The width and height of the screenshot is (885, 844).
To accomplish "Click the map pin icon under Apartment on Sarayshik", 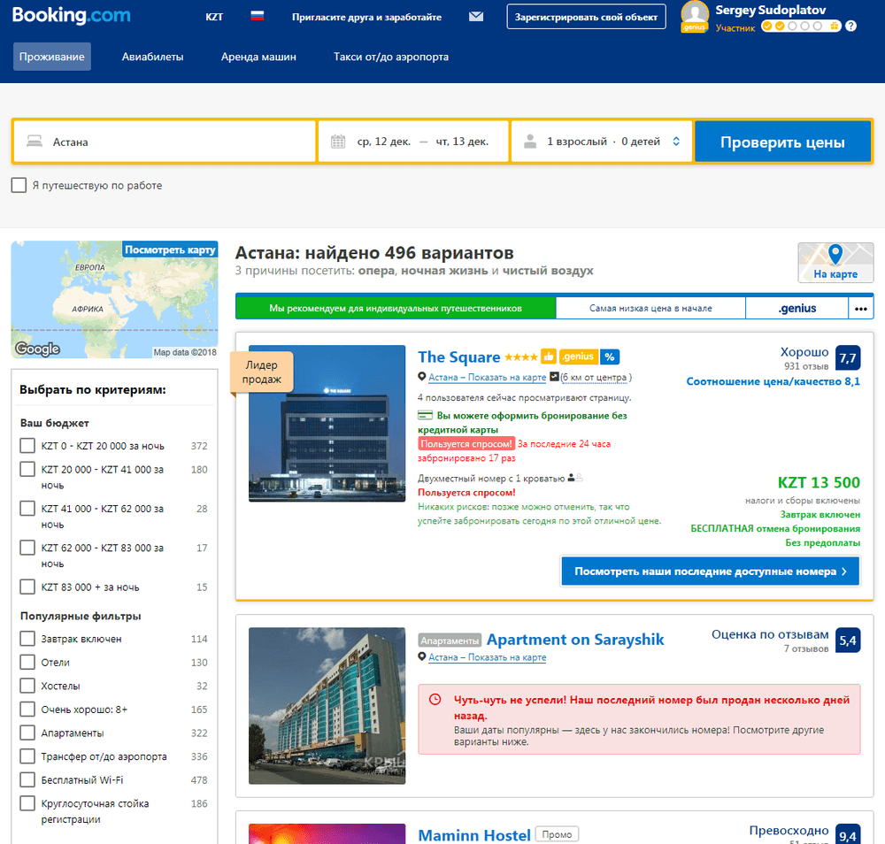I will pos(421,657).
